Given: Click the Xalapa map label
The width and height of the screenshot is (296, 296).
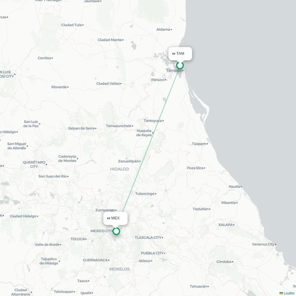Looking at the screenshot, I should [225, 225].
